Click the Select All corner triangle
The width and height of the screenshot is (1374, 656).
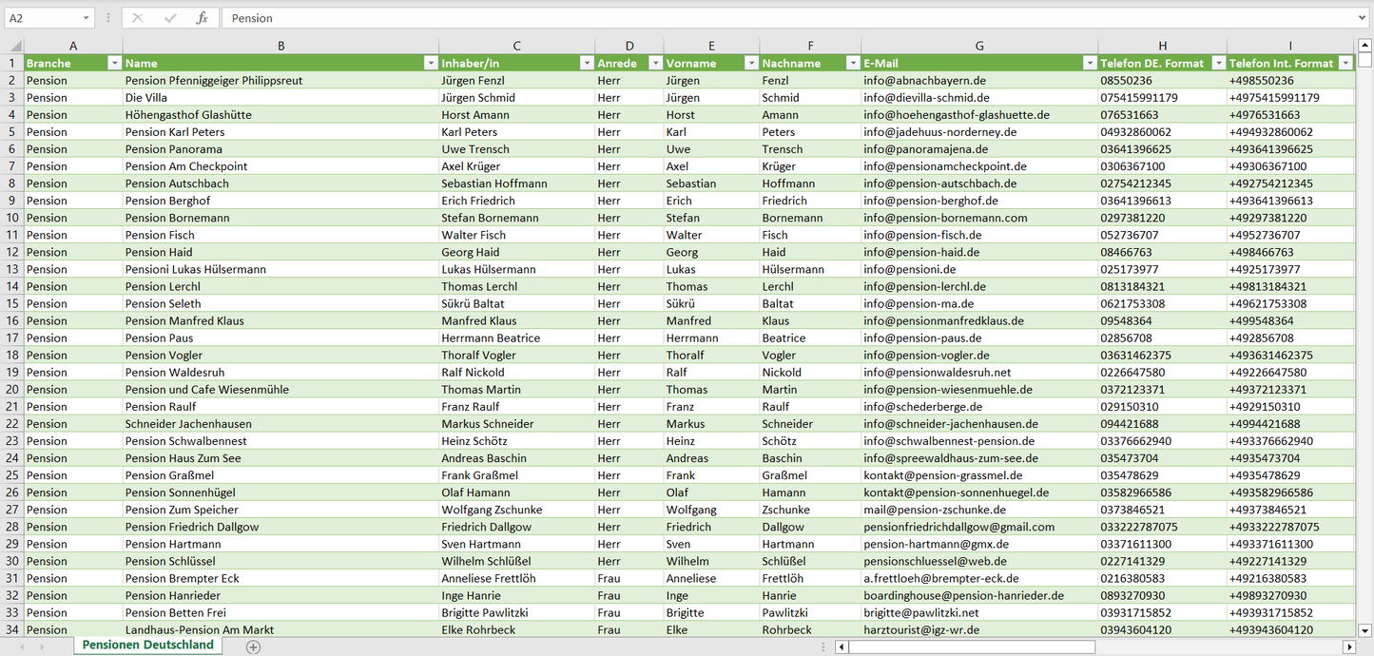coord(15,46)
